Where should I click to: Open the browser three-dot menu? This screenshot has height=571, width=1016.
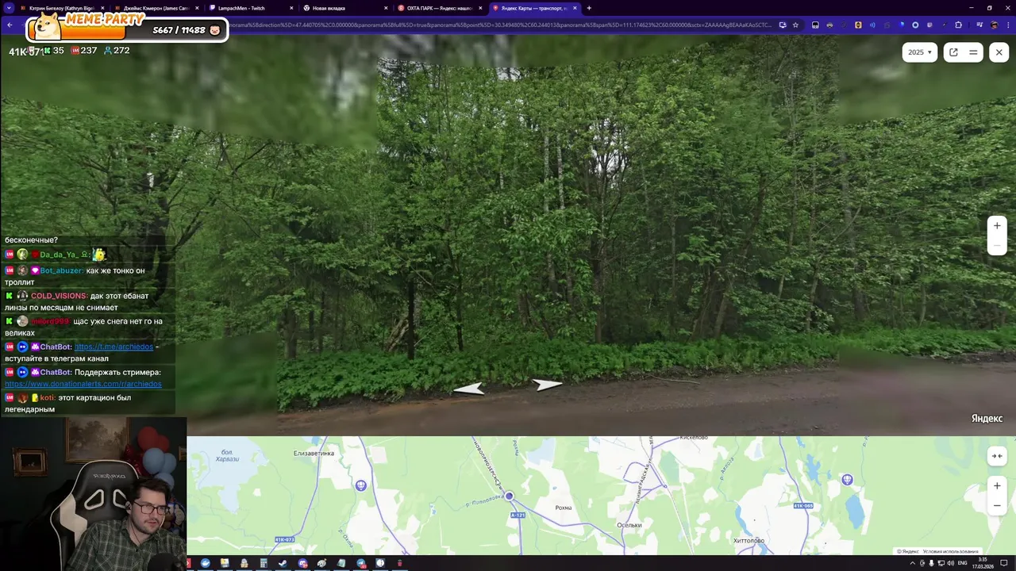(1008, 25)
